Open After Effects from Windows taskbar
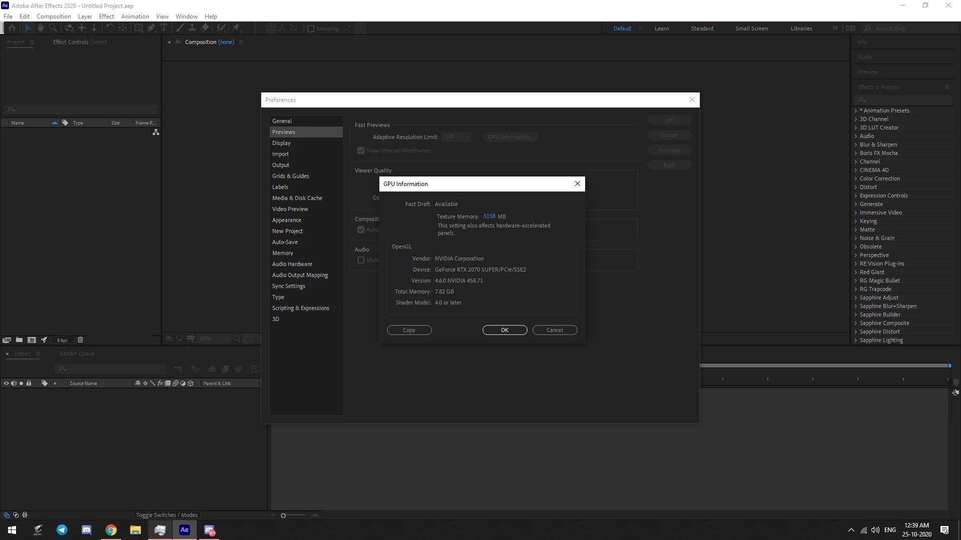The width and height of the screenshot is (961, 540). tap(184, 530)
